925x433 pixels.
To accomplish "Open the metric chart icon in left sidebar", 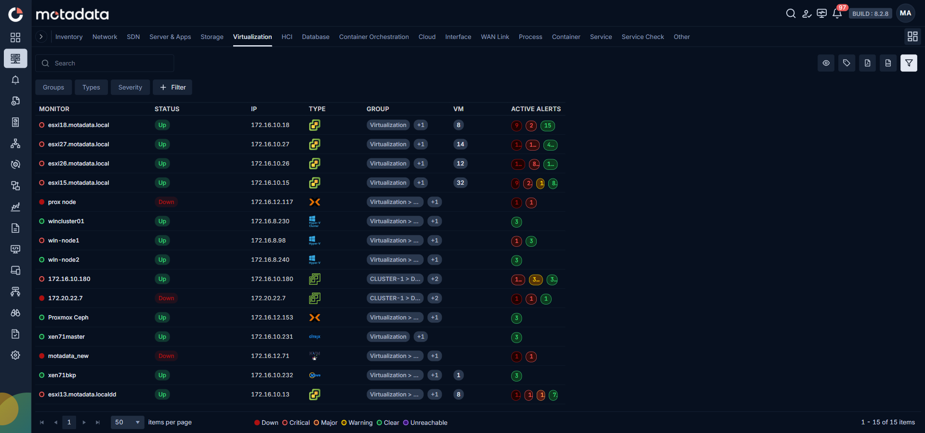I will tap(15, 207).
